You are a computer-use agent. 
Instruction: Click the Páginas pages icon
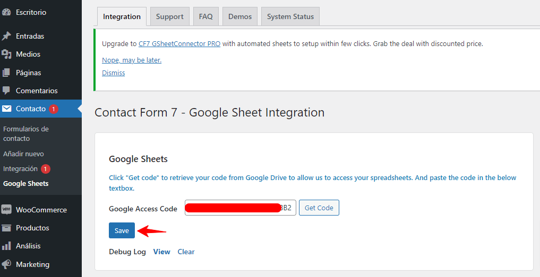(x=6, y=73)
